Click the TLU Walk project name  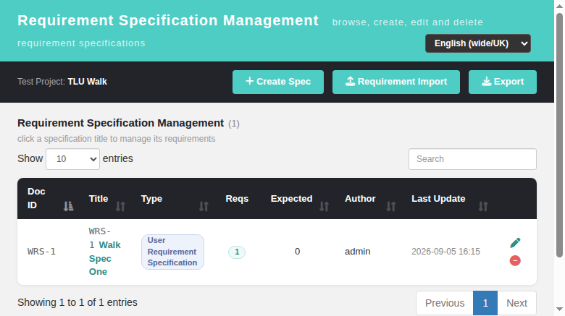(x=87, y=82)
